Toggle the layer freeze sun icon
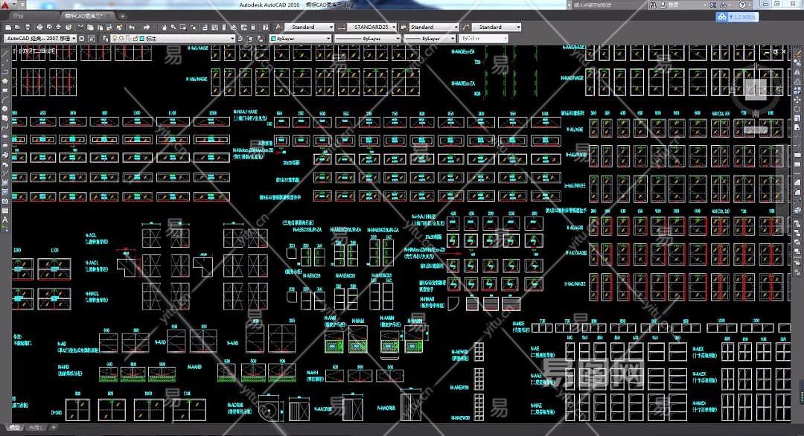This screenshot has height=436, width=804. [122, 38]
